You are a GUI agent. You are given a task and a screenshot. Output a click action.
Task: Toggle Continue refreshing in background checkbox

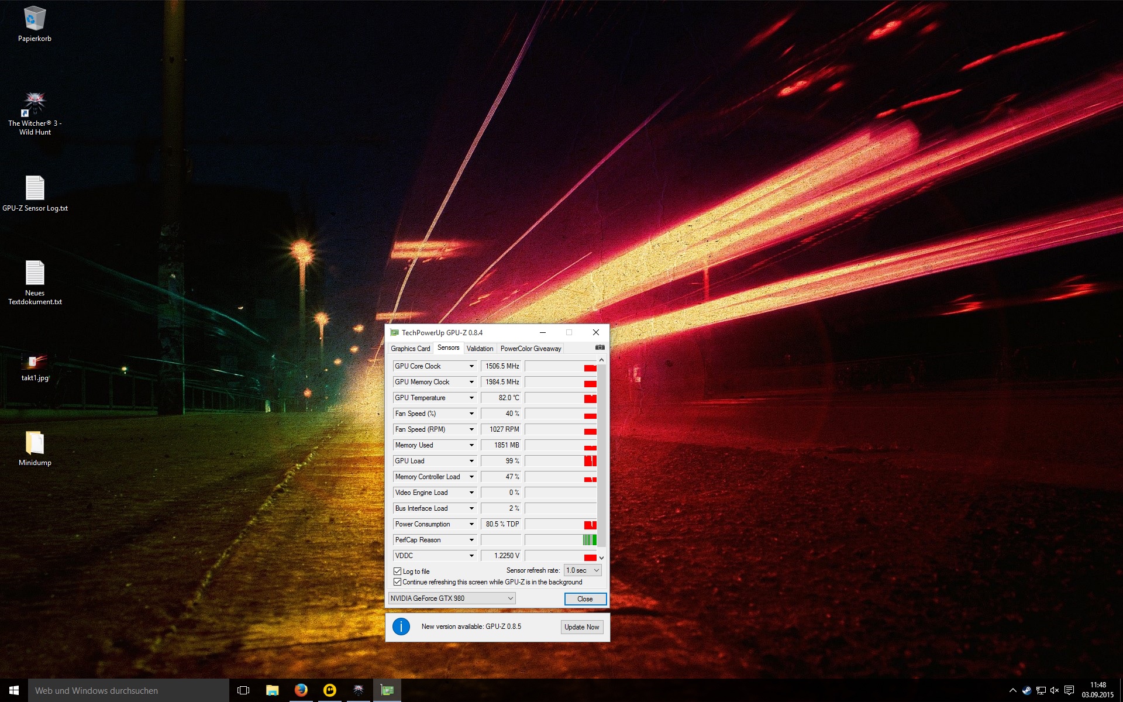pos(398,581)
